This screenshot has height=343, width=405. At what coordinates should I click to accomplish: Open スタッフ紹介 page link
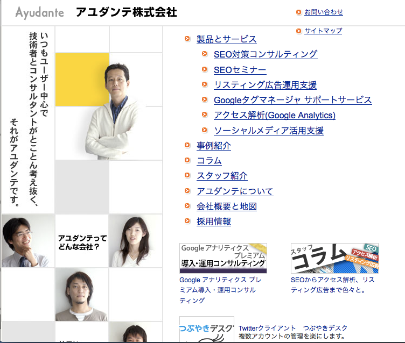(x=222, y=176)
